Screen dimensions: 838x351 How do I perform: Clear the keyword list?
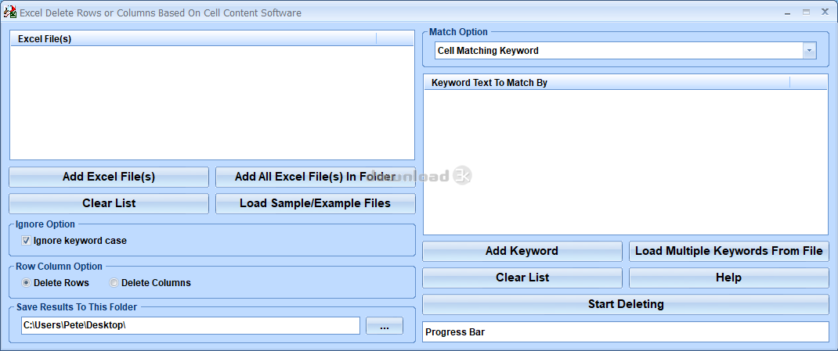[522, 278]
